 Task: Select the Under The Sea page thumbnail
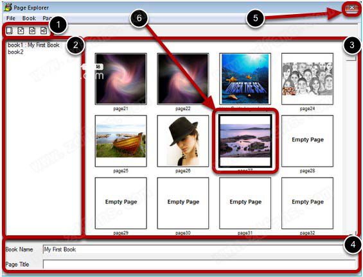(x=245, y=79)
